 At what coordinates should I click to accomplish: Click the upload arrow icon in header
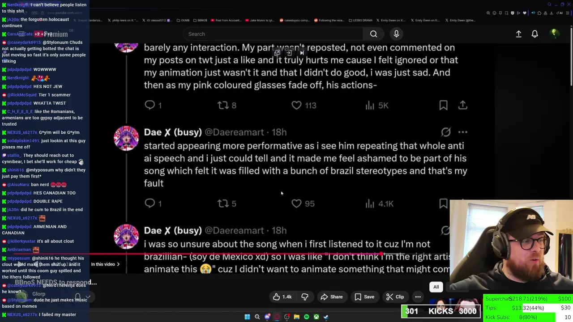518,34
